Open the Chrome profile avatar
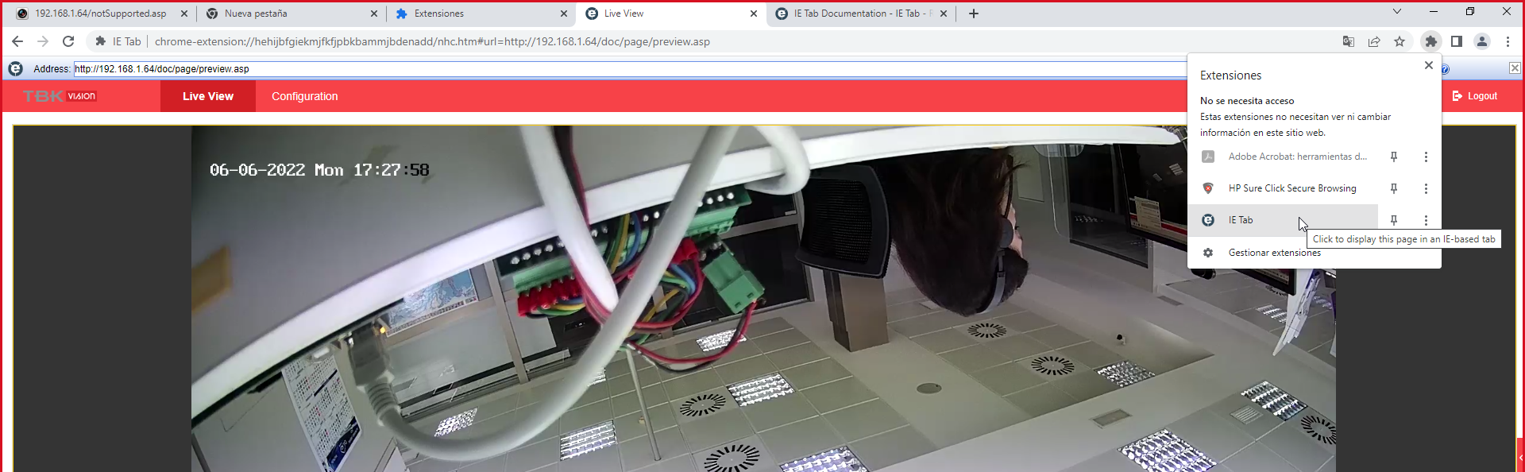Image resolution: width=1525 pixels, height=472 pixels. pos(1482,41)
